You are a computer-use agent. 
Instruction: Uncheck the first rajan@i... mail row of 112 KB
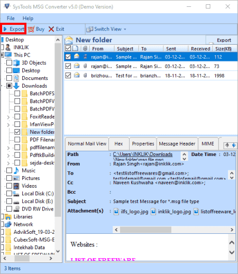click(x=68, y=57)
